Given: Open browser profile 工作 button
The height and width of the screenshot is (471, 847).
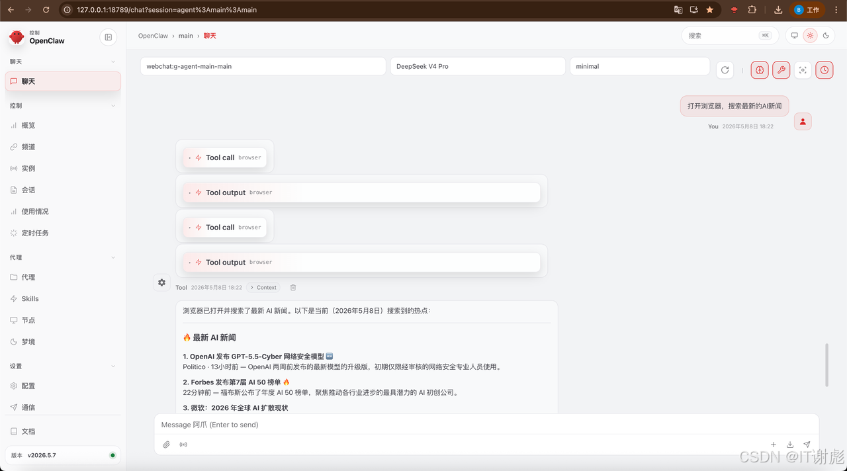Looking at the screenshot, I should [x=807, y=10].
